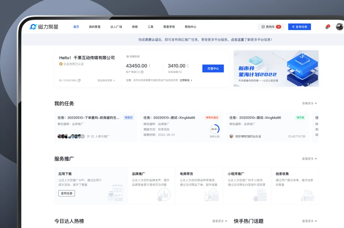This screenshot has height=228, width=344.
Task: Click the 磁力聚星 logo
Action: 44,27
